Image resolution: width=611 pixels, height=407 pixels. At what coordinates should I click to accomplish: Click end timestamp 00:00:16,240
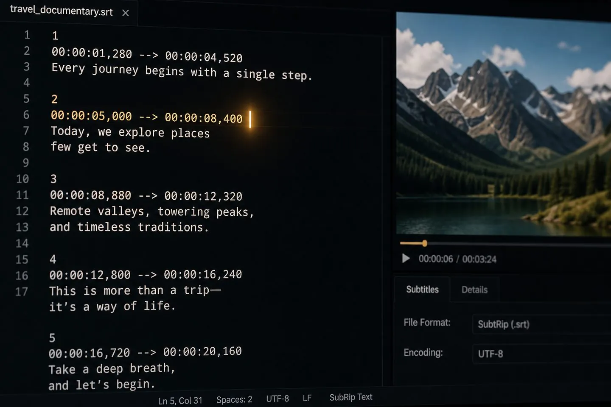[203, 275]
